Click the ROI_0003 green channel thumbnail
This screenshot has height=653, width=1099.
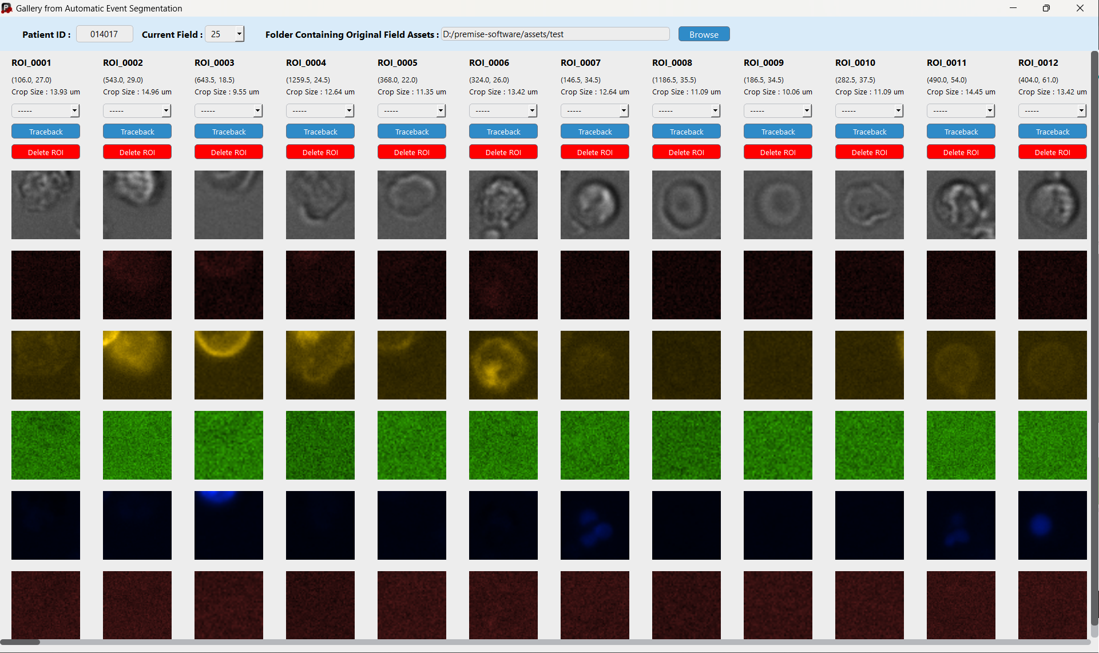228,445
